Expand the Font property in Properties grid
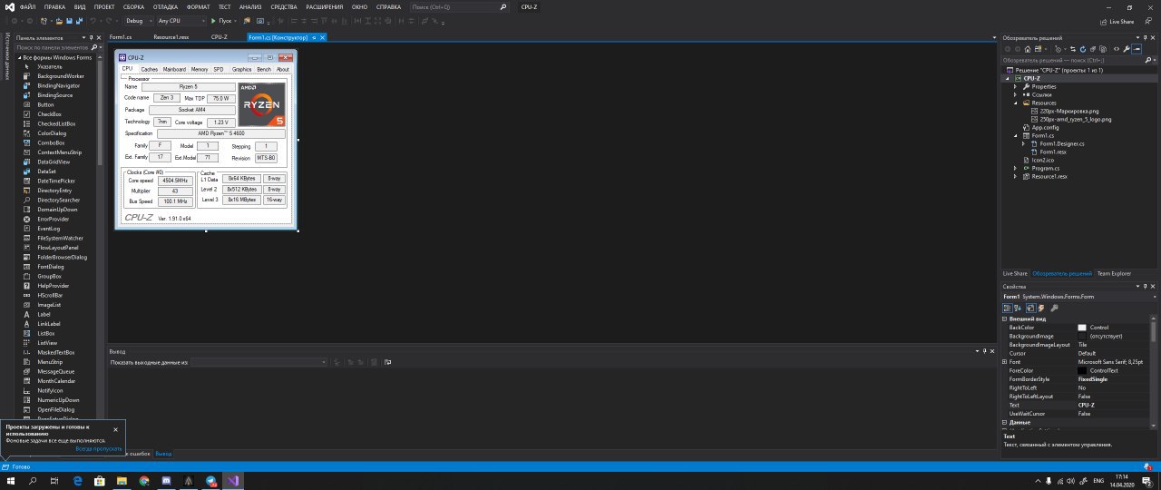This screenshot has width=1161, height=490. tap(1005, 362)
